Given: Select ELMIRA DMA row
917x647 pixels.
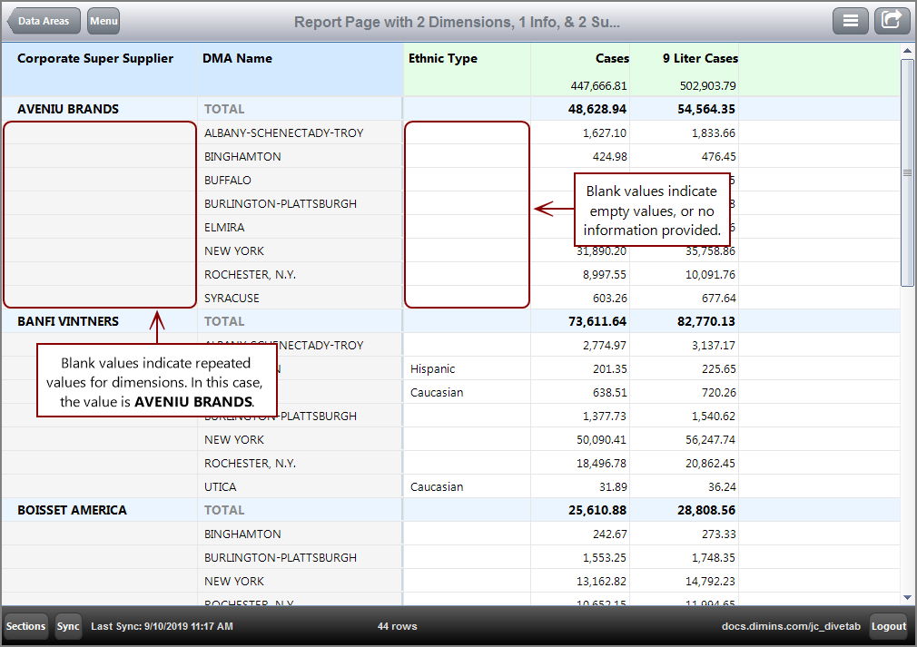Looking at the screenshot, I should pyautogui.click(x=224, y=228).
